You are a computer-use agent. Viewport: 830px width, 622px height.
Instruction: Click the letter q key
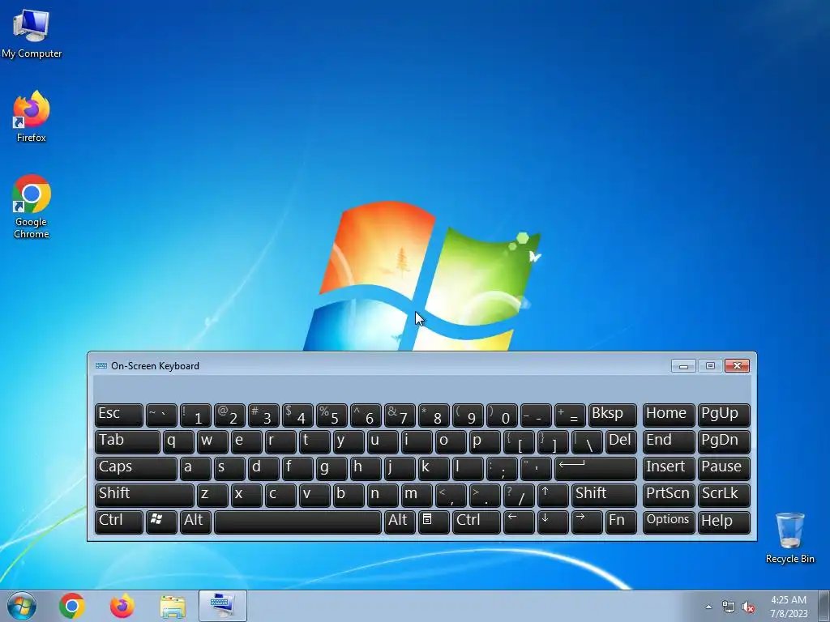pos(178,442)
